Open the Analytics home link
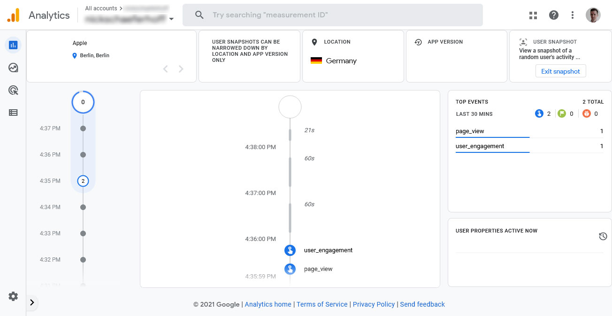612x316 pixels. point(268,304)
